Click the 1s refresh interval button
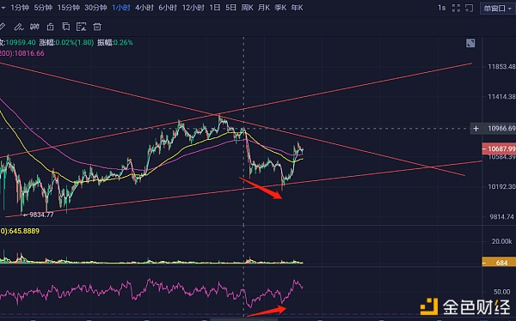516x321 pixels. click(x=442, y=8)
